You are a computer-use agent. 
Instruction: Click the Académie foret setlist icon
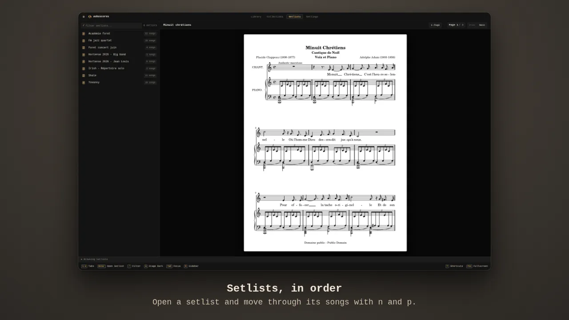(x=84, y=34)
